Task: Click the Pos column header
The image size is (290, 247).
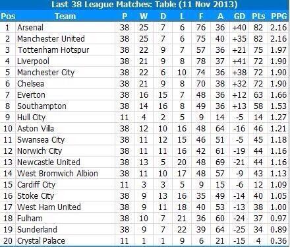Action: tap(8, 17)
